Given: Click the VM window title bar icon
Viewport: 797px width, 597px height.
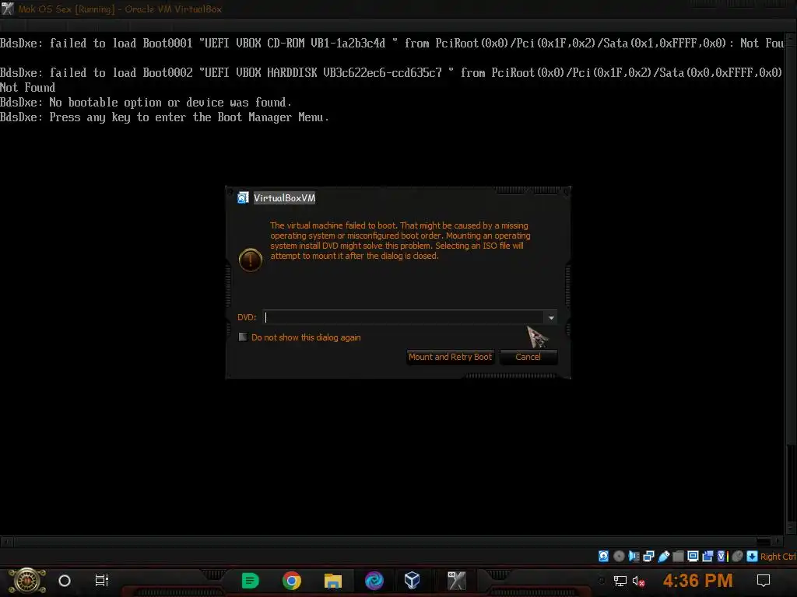Looking at the screenshot, I should click(7, 9).
